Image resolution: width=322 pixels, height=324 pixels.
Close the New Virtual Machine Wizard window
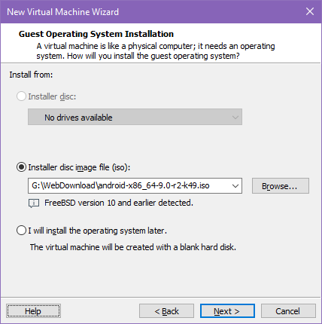310,11
